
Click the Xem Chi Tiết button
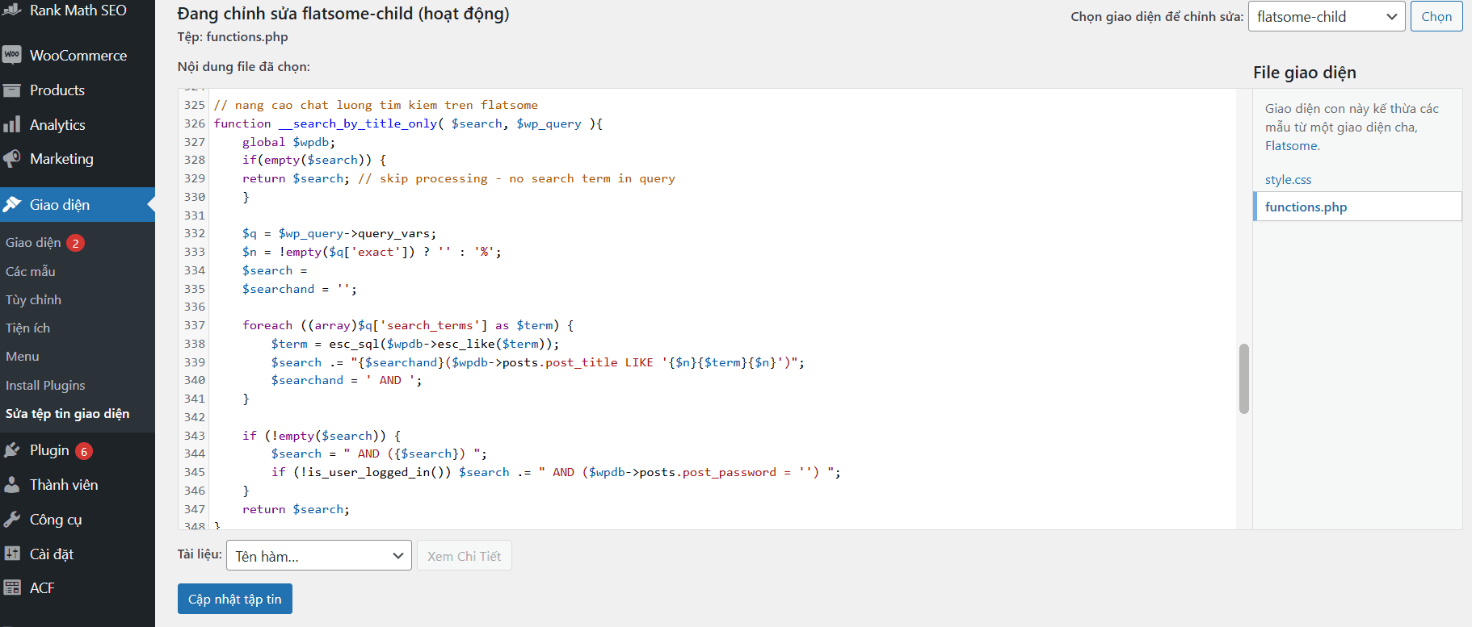(x=465, y=556)
